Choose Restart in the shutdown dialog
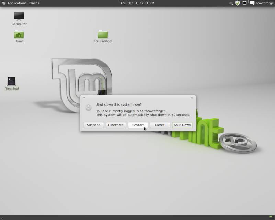 [x=138, y=125]
